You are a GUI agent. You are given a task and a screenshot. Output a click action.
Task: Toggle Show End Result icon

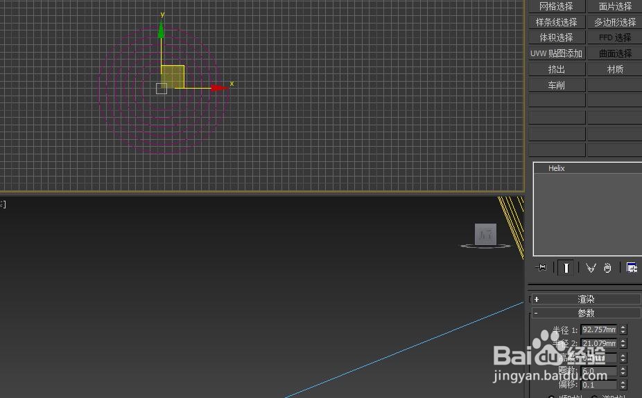pyautogui.click(x=566, y=268)
